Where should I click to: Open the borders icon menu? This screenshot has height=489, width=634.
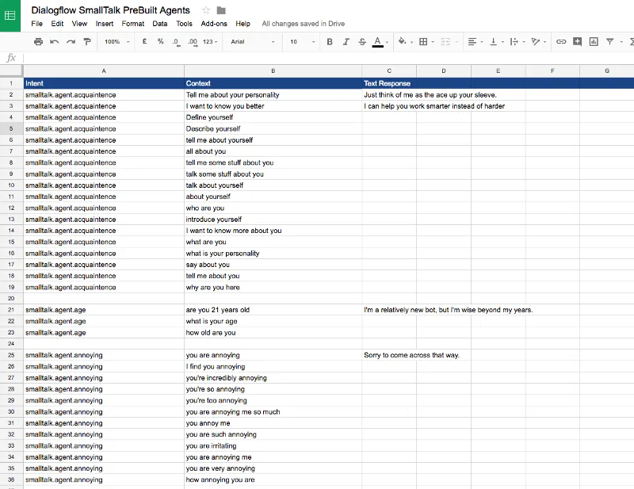423,41
